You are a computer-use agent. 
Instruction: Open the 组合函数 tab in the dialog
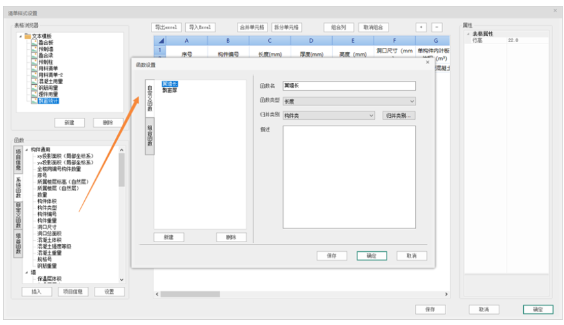tap(150, 136)
